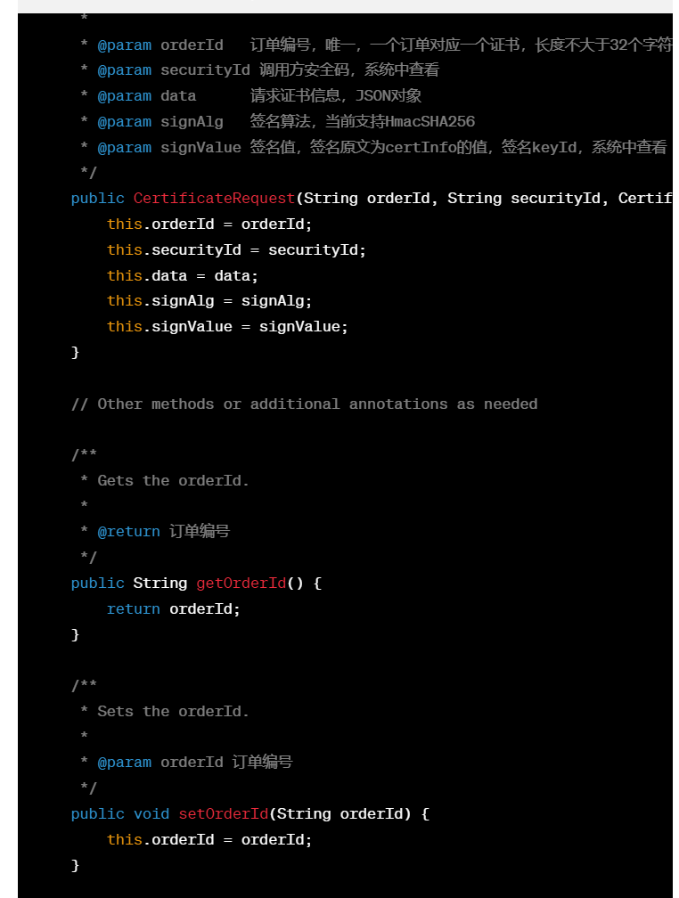Click the @return tag in the comment

click(x=129, y=532)
